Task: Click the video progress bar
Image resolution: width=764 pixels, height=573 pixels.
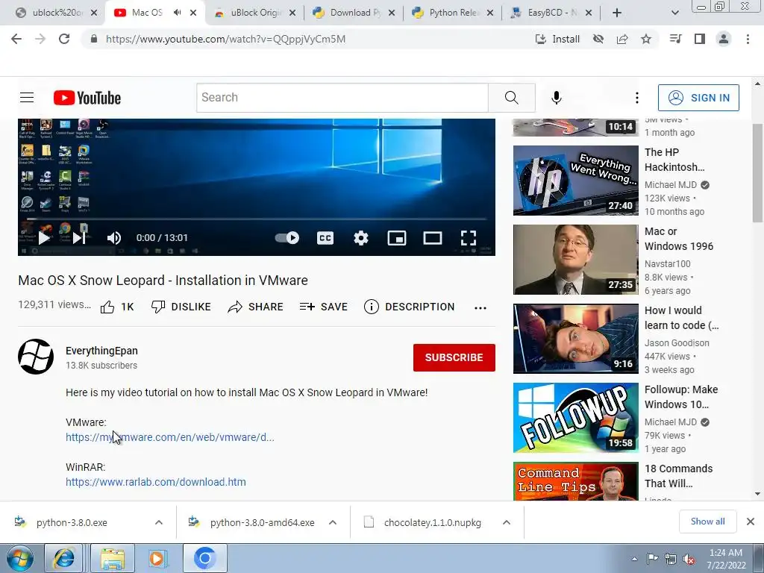Action: 257,220
